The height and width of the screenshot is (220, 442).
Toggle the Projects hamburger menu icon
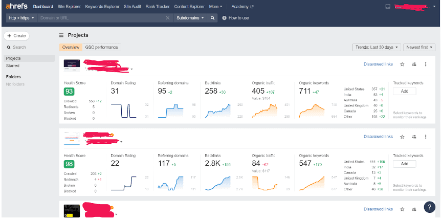tap(61, 35)
